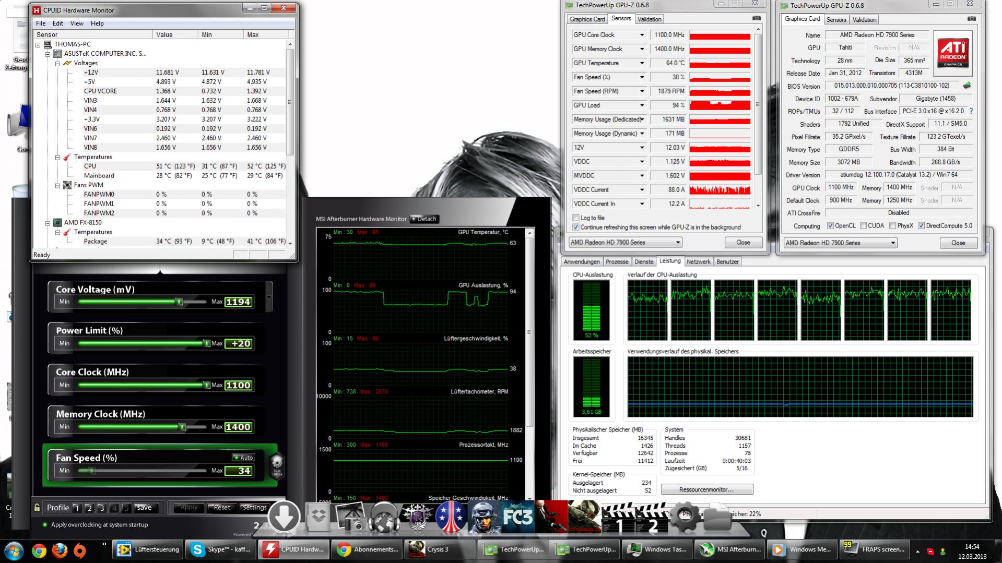Open Chrome pinned taskbar icon
Image resolution: width=1002 pixels, height=563 pixels.
coord(39,550)
